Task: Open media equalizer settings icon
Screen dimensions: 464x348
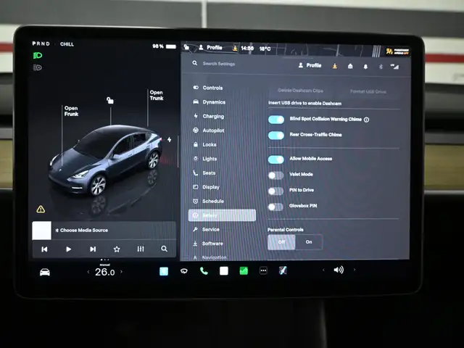Action: coord(141,249)
